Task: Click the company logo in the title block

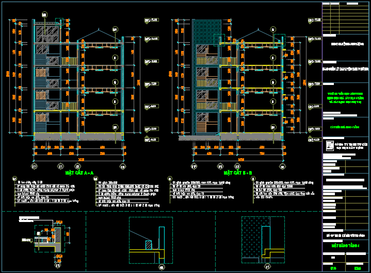Action: coord(330,146)
